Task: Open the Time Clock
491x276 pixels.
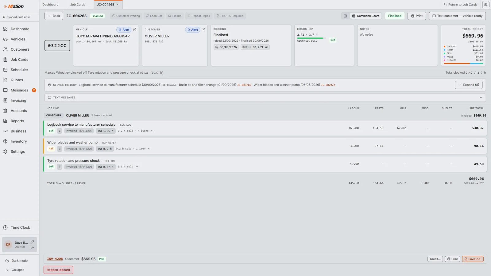Action: coord(20,228)
